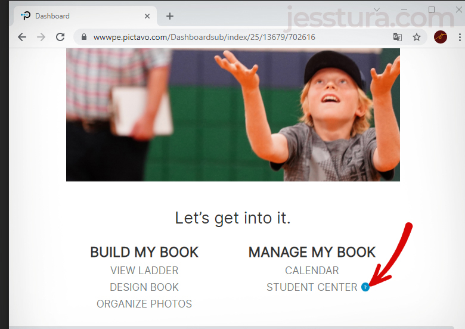Bookmark this page with the star icon
Screen dimensions: 465x329
pos(417,37)
